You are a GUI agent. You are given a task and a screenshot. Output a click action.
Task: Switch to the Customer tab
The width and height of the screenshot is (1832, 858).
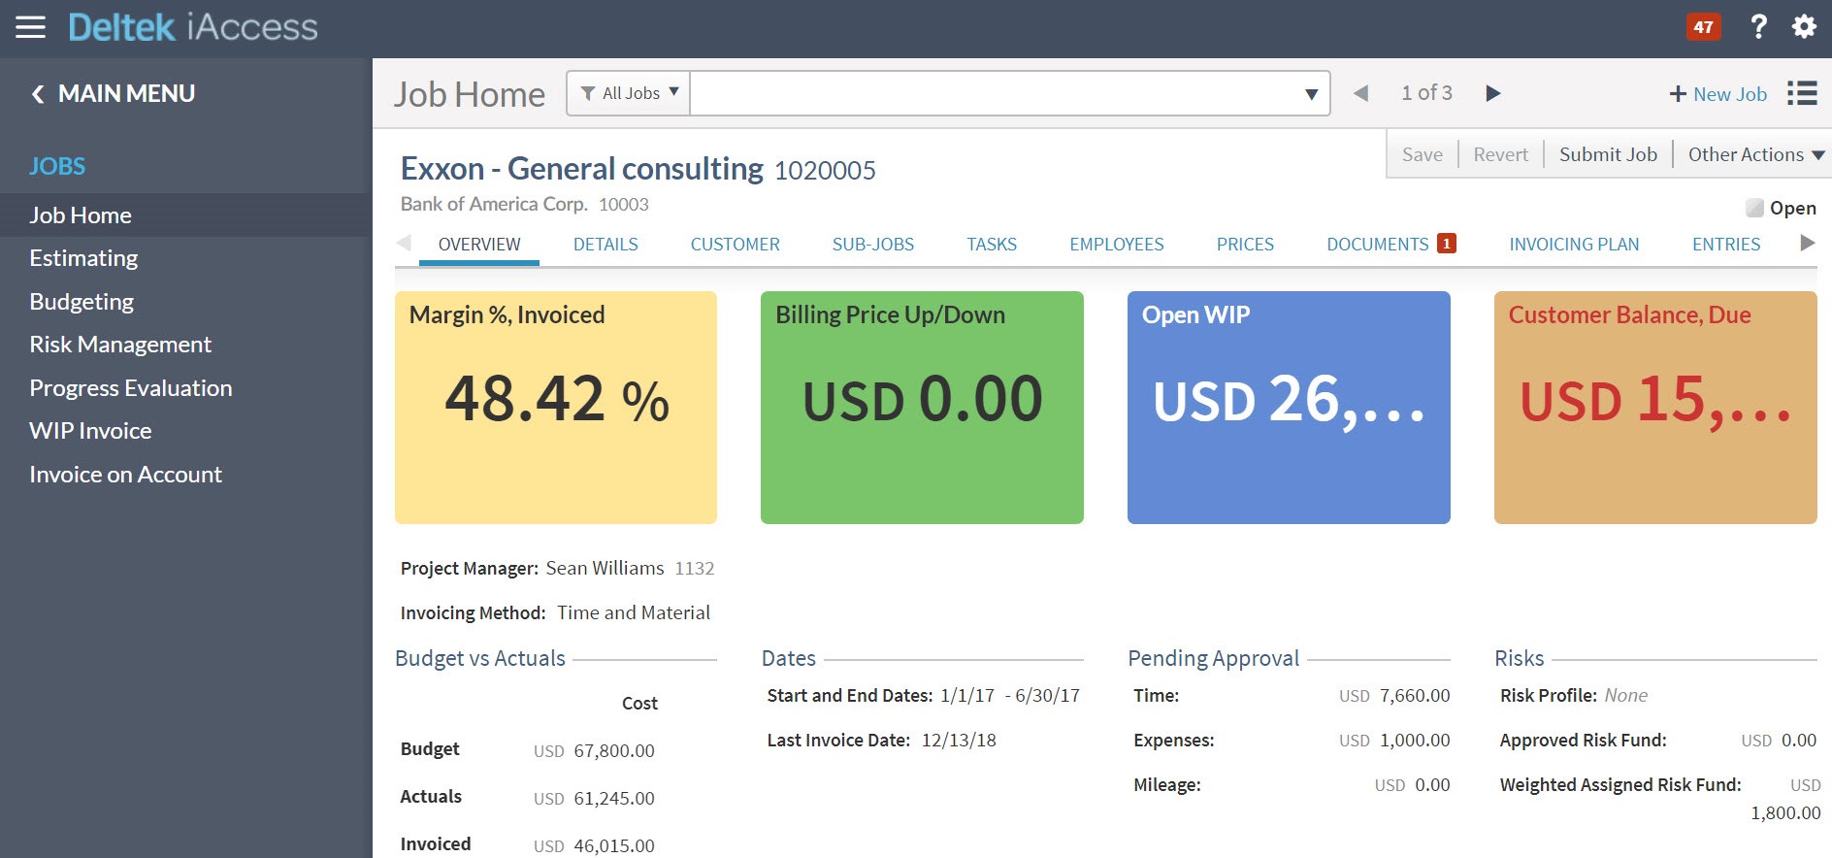(x=735, y=245)
